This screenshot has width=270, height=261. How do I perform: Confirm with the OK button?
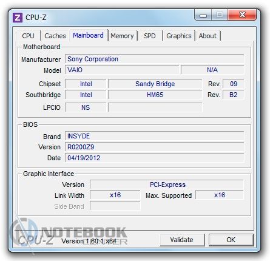coord(231,240)
